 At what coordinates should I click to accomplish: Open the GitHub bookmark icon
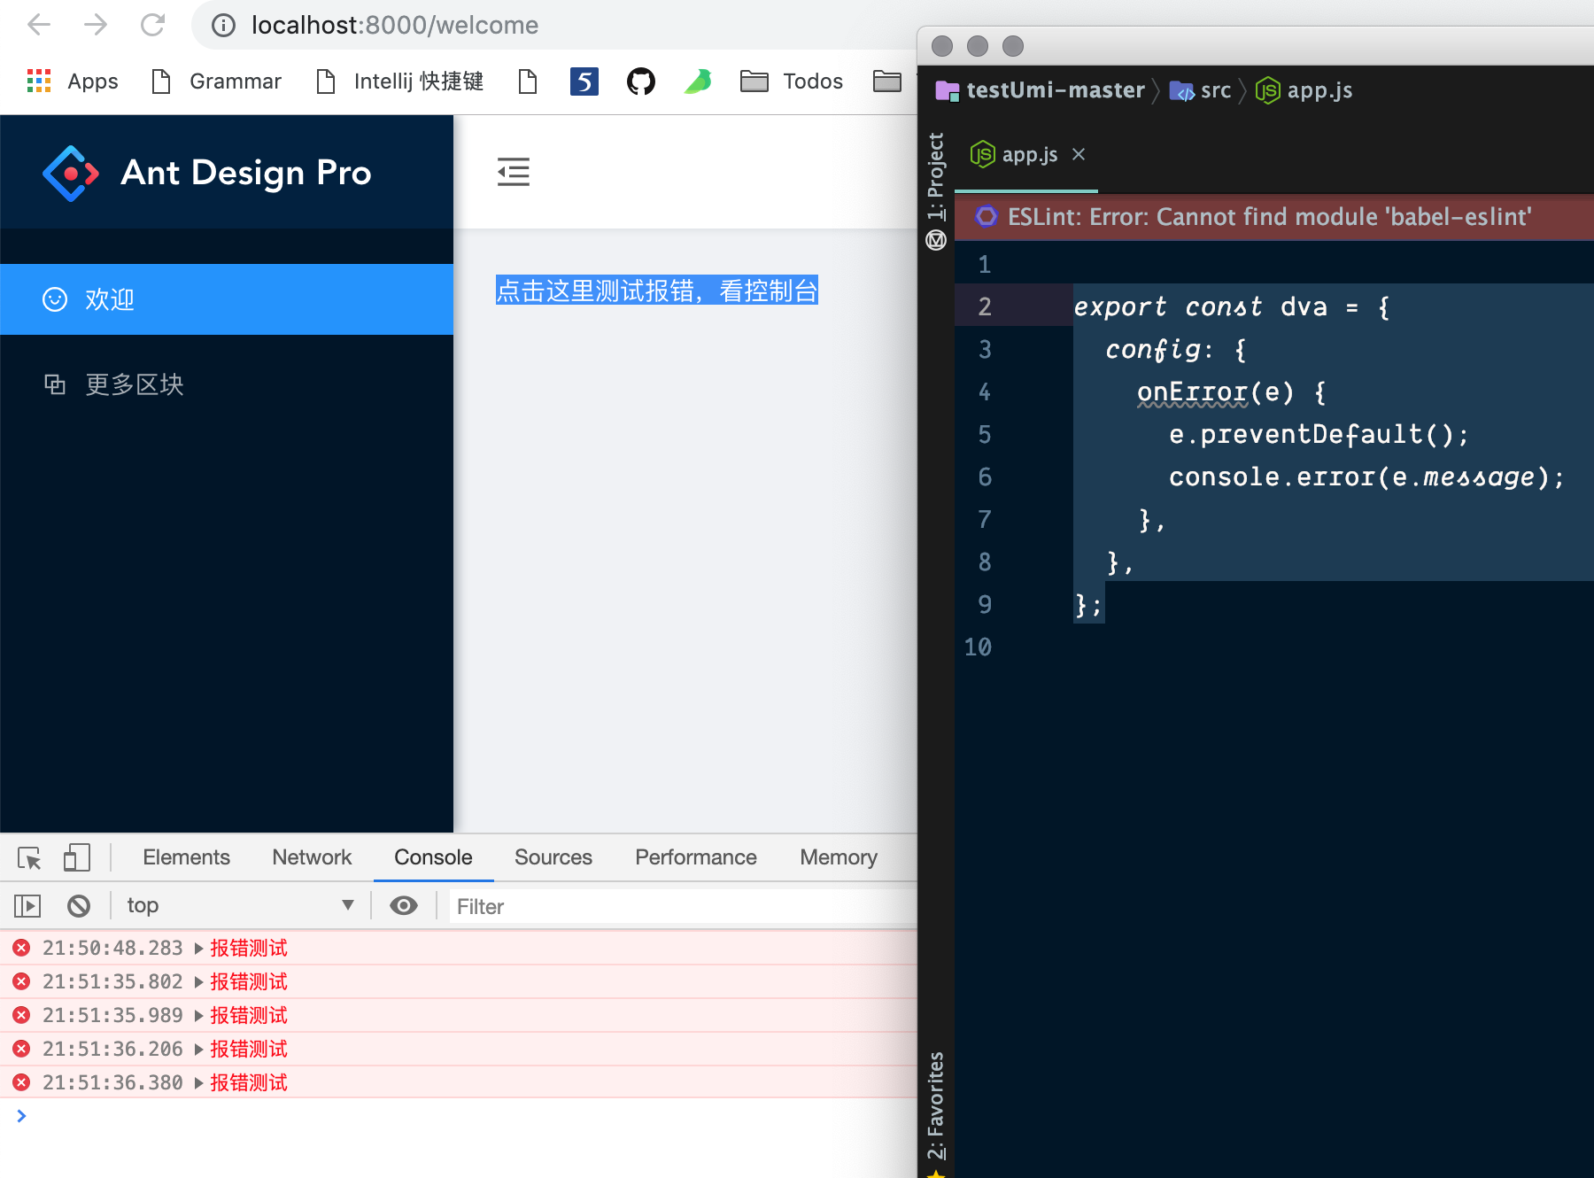tap(641, 81)
